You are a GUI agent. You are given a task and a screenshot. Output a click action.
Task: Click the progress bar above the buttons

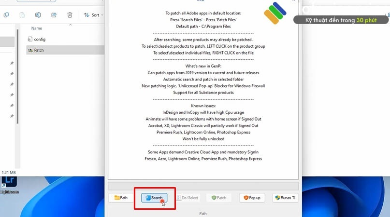click(203, 186)
